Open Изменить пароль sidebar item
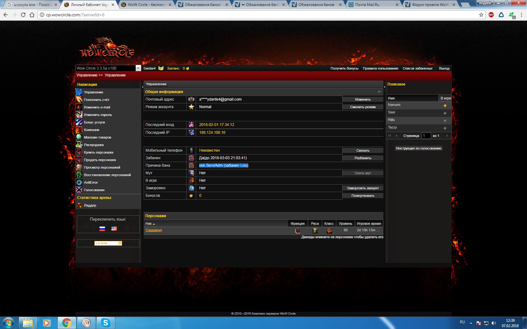527x329 pixels. (x=98, y=115)
